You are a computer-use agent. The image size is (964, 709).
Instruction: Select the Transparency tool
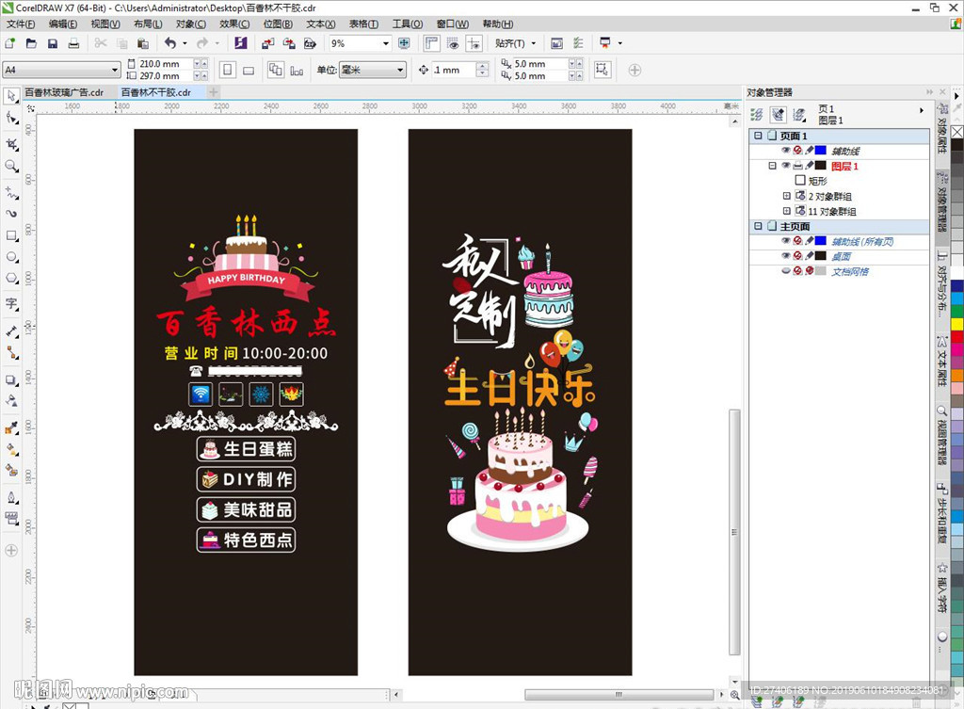[11, 401]
